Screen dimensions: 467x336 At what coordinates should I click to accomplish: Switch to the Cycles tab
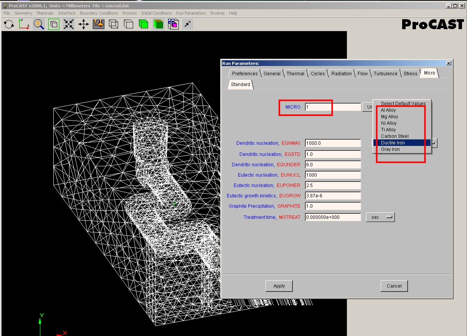[318, 73]
